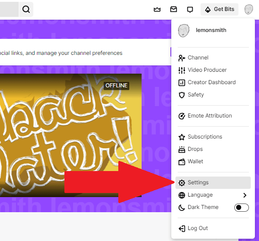Click the Video Producer sliders icon
The height and width of the screenshot is (241, 259).
click(182, 70)
